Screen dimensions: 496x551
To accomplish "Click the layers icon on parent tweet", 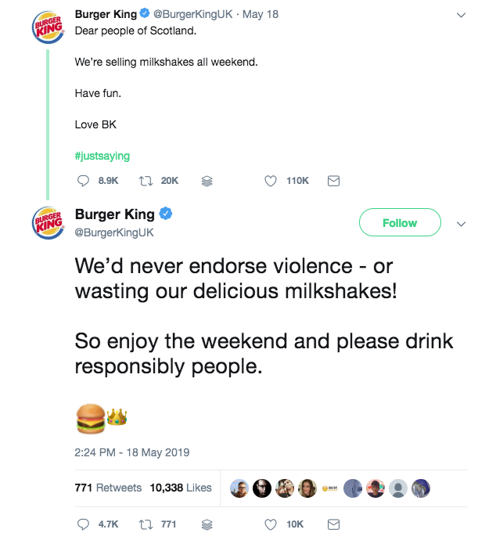I will (x=207, y=181).
